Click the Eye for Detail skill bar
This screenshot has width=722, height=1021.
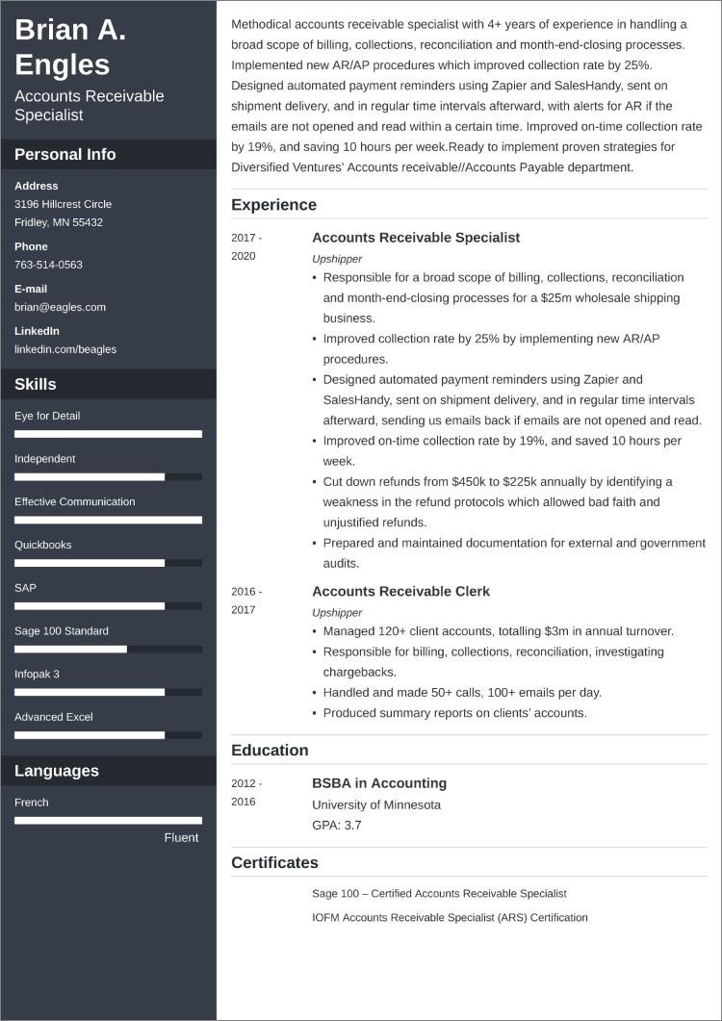click(x=108, y=434)
